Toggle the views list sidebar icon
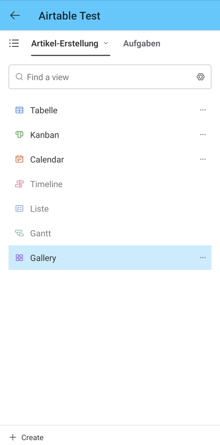The image size is (220, 445). [14, 43]
